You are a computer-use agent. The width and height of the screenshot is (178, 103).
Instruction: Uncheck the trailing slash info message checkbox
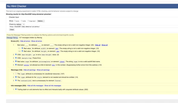16,89
